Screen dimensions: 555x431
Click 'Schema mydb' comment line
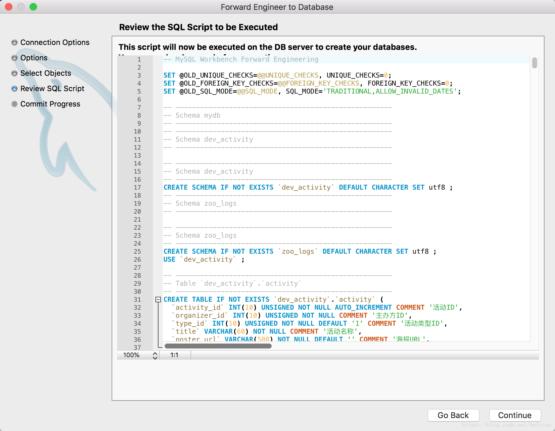click(192, 115)
